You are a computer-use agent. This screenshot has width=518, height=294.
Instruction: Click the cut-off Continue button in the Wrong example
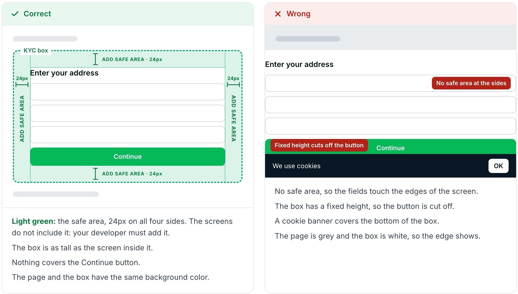point(390,147)
